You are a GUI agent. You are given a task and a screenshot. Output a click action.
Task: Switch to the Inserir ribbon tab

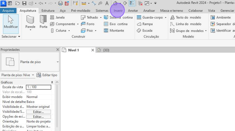point(118,11)
